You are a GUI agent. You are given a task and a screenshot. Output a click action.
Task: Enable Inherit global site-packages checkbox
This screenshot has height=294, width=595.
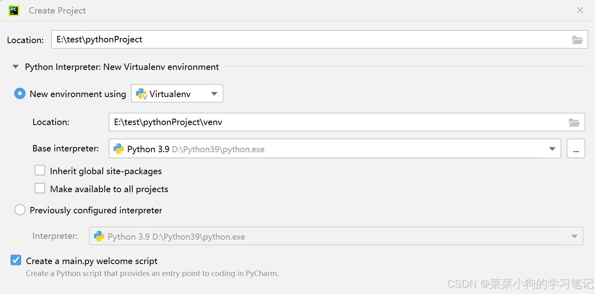(x=40, y=171)
